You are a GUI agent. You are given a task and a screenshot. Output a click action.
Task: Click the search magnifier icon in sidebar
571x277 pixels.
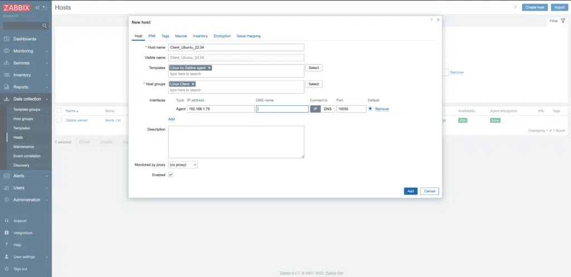tap(45, 26)
